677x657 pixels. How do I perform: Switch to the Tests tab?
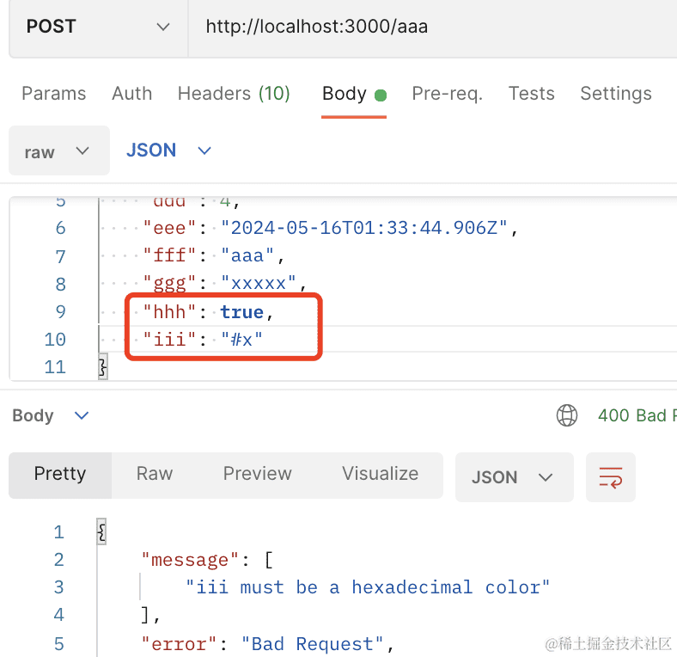tap(531, 94)
